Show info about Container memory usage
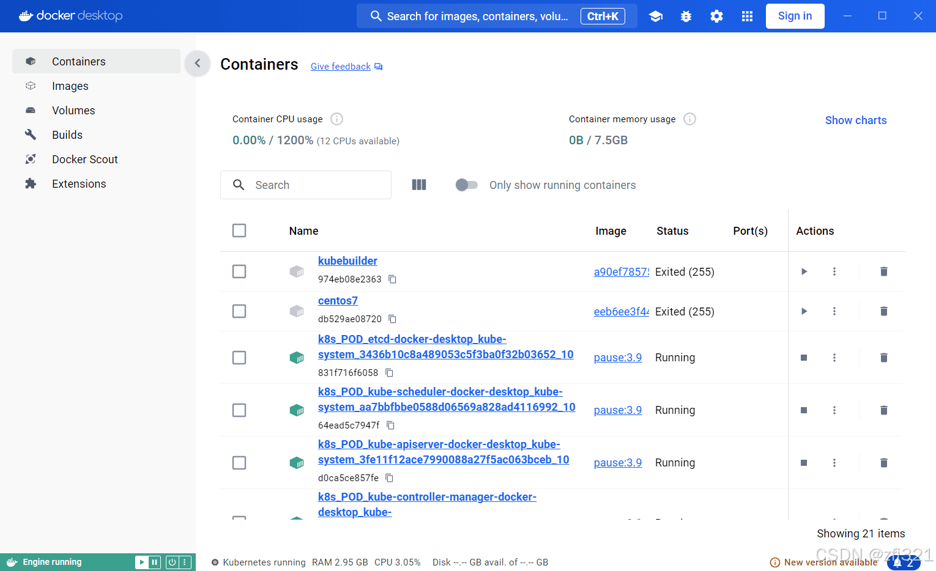The width and height of the screenshot is (936, 571). point(689,119)
